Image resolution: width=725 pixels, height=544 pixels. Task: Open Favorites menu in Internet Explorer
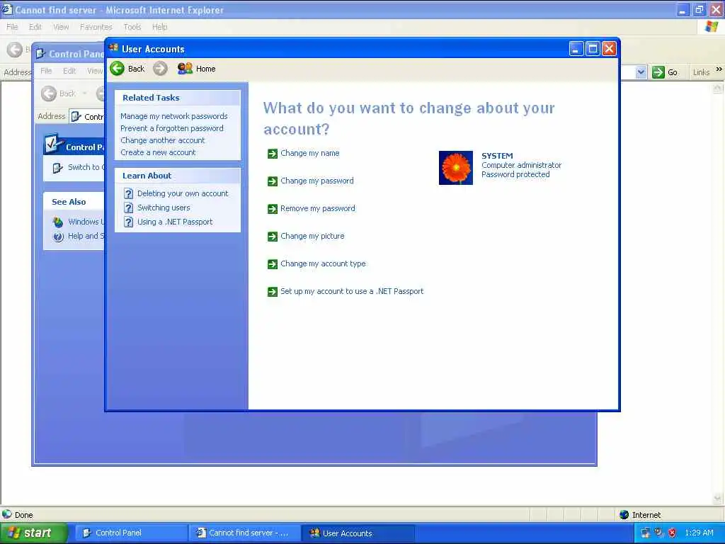tap(96, 27)
